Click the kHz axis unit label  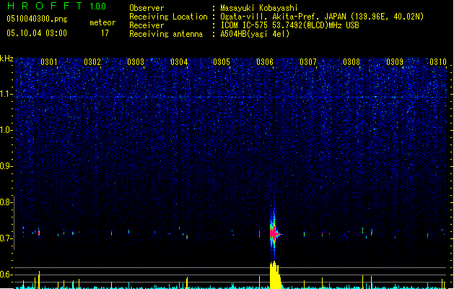(x=6, y=59)
